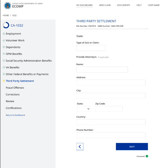Click the Employment completed check icon
Screen dimensions: 162x168
tap(4, 34)
